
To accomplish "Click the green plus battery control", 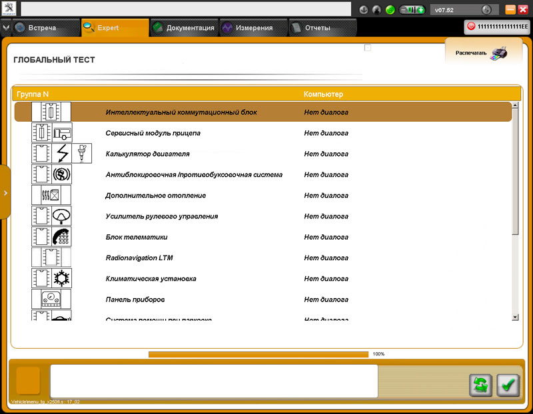I will point(420,10).
